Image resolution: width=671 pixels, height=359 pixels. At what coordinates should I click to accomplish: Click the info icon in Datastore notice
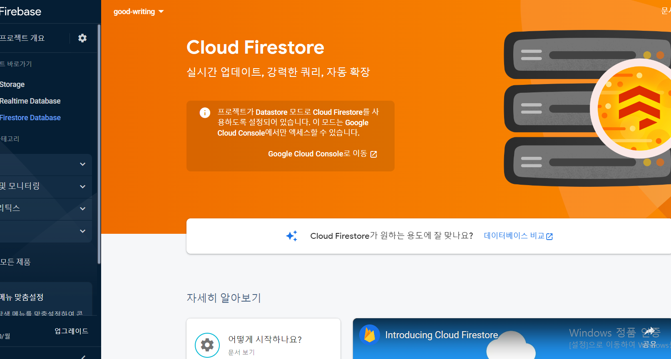[x=205, y=112]
